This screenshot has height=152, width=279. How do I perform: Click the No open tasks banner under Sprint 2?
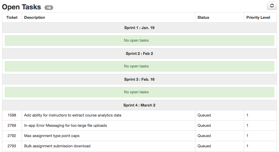tap(139, 66)
